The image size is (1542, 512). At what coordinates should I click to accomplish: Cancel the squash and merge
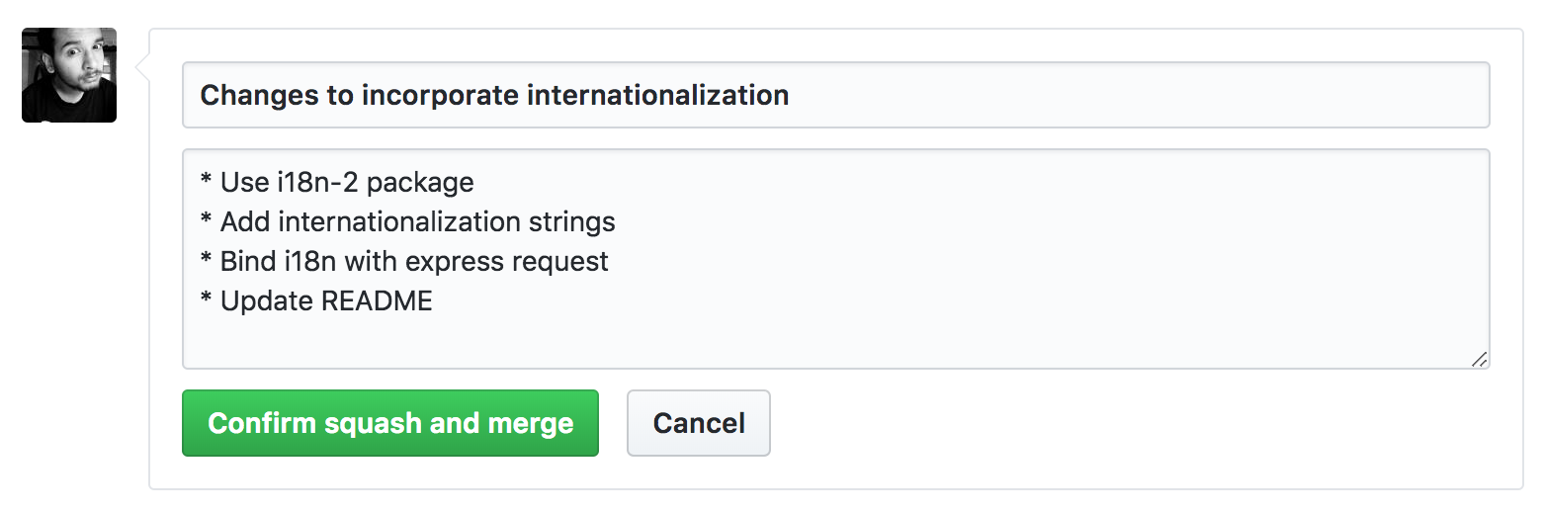pyautogui.click(x=699, y=423)
